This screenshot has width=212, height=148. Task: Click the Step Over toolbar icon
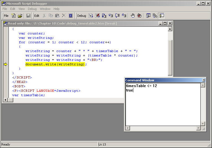pos(117,16)
